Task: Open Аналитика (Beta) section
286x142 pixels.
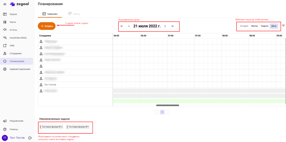Action: tap(18, 37)
